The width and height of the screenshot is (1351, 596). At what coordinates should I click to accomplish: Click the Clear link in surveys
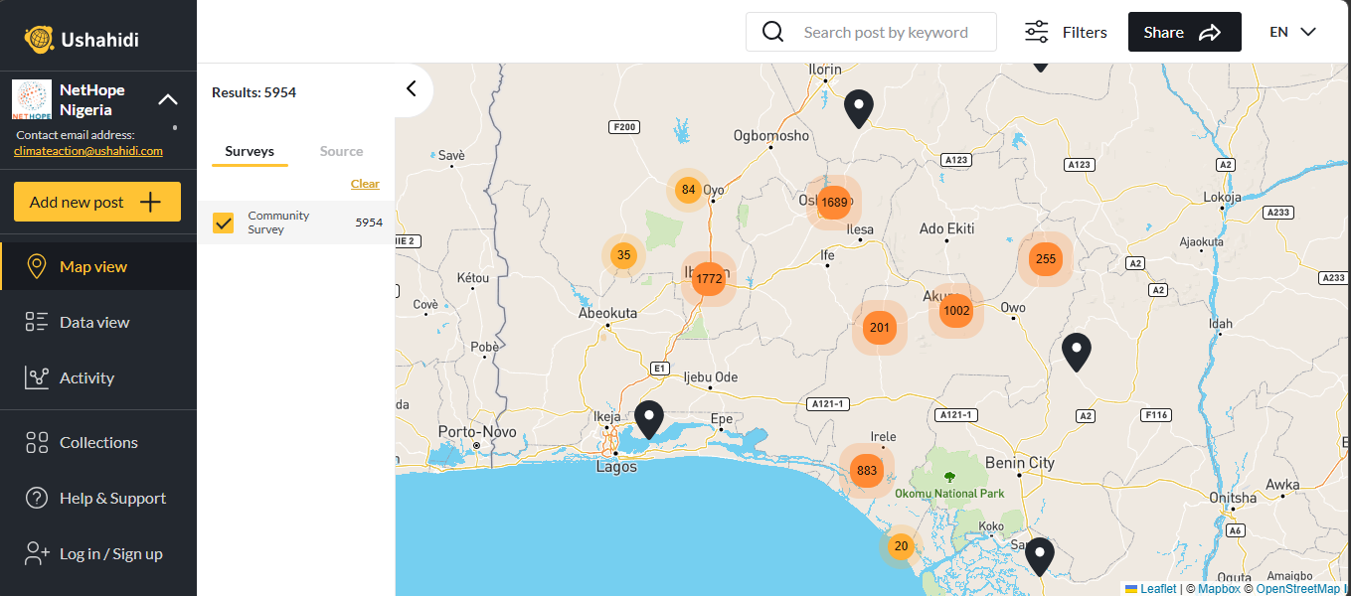tap(365, 184)
